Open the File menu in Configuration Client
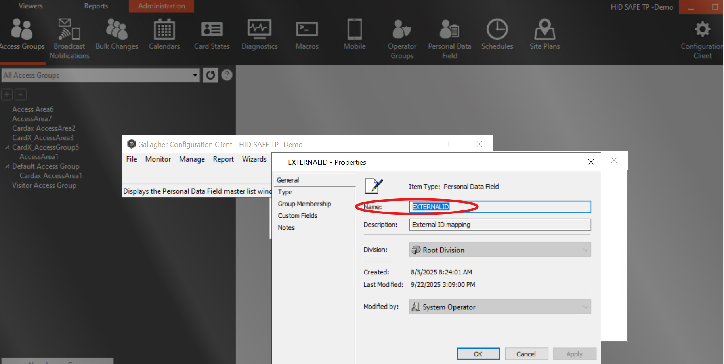 (132, 159)
